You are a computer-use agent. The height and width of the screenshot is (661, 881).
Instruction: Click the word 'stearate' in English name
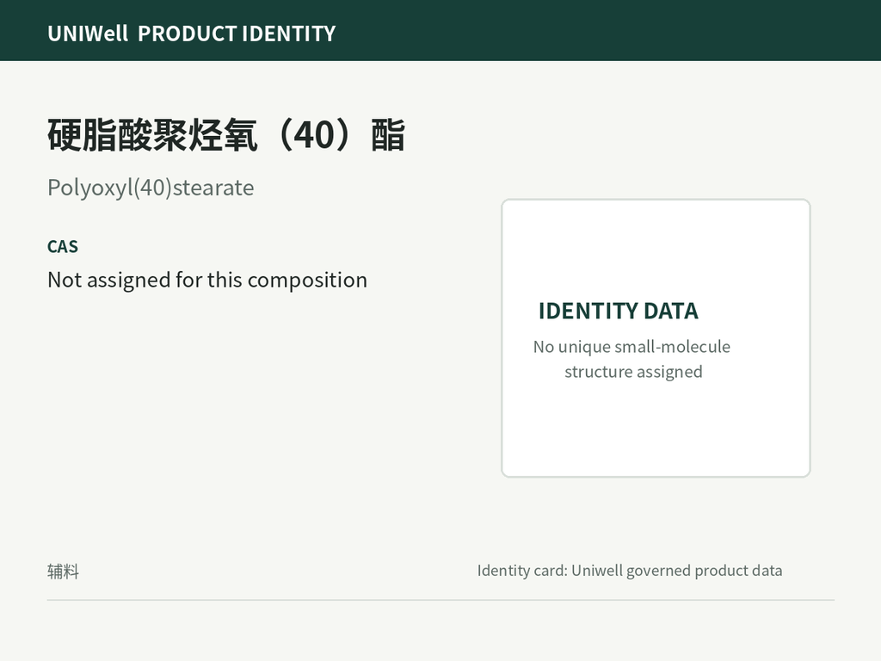click(213, 188)
